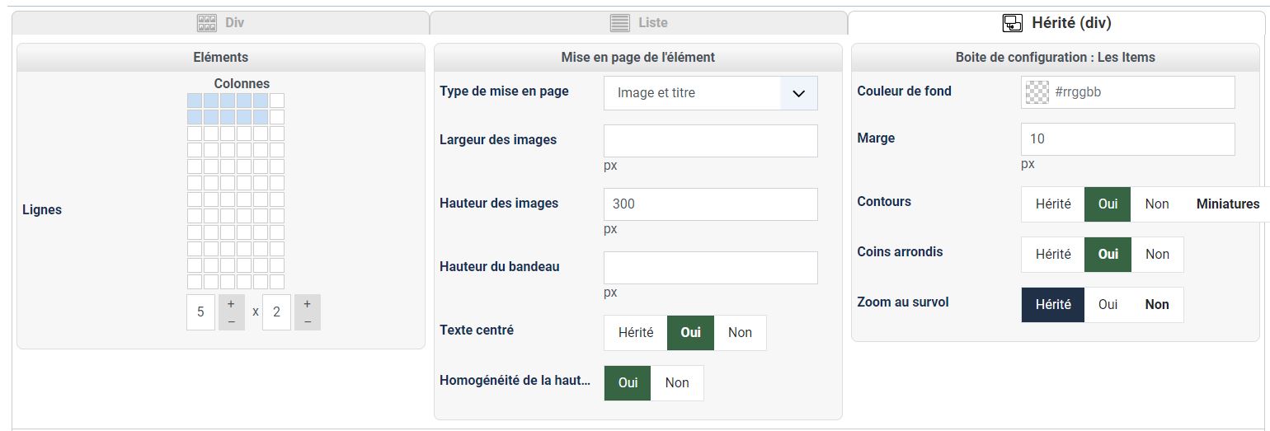Image resolution: width=1270 pixels, height=431 pixels.
Task: Switch to the Liste tab
Action: tap(638, 23)
